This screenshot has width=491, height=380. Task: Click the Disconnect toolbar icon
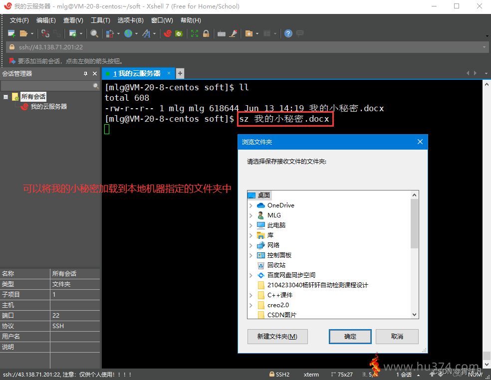pos(45,33)
